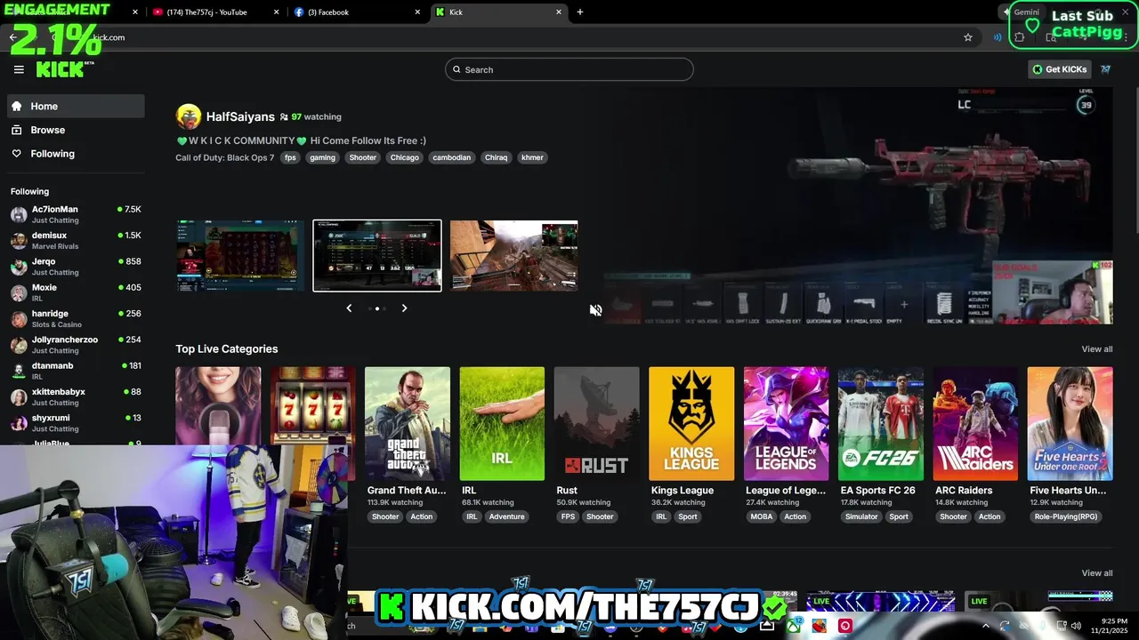Select the fps tag on the featured stream
This screenshot has width=1139, height=640.
(290, 157)
